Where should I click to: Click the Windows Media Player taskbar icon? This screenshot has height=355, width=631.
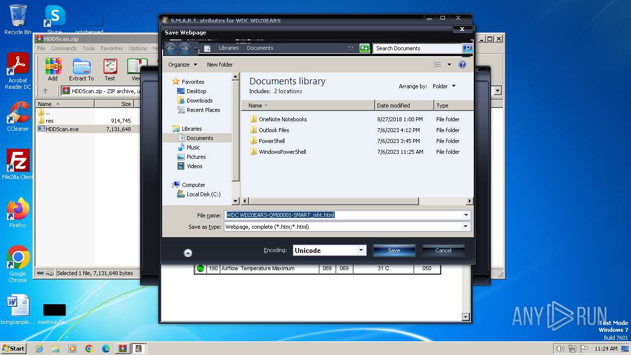(x=72, y=349)
